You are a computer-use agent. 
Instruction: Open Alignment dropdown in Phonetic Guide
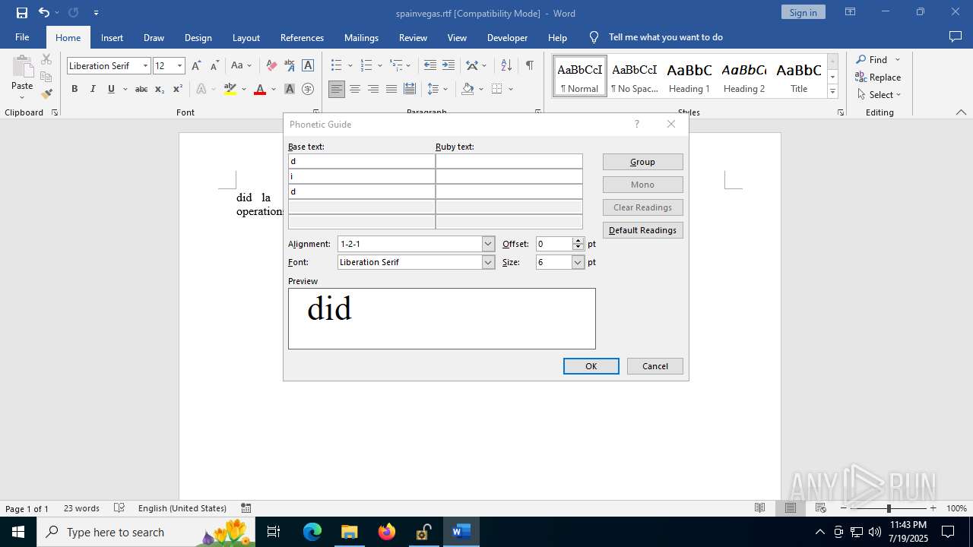coord(488,244)
